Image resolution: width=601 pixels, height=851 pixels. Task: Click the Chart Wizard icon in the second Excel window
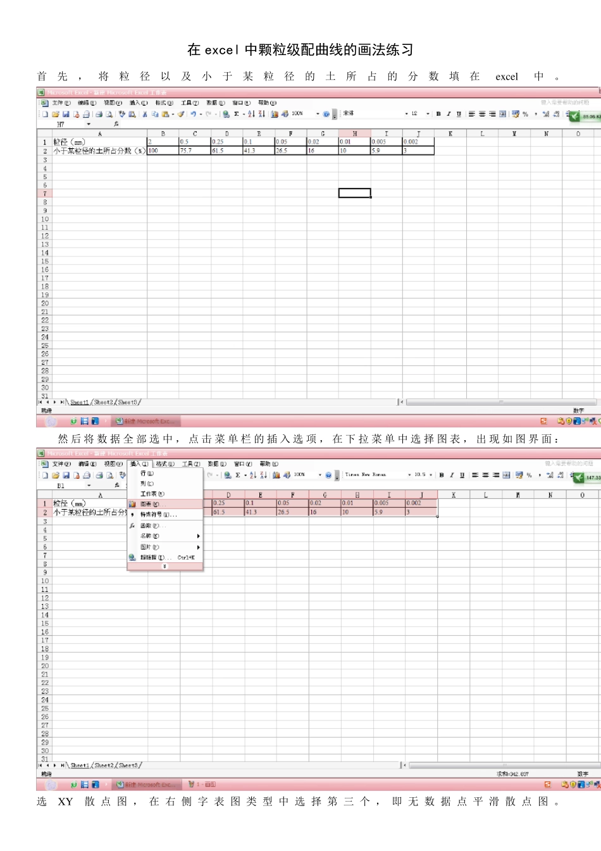[276, 475]
